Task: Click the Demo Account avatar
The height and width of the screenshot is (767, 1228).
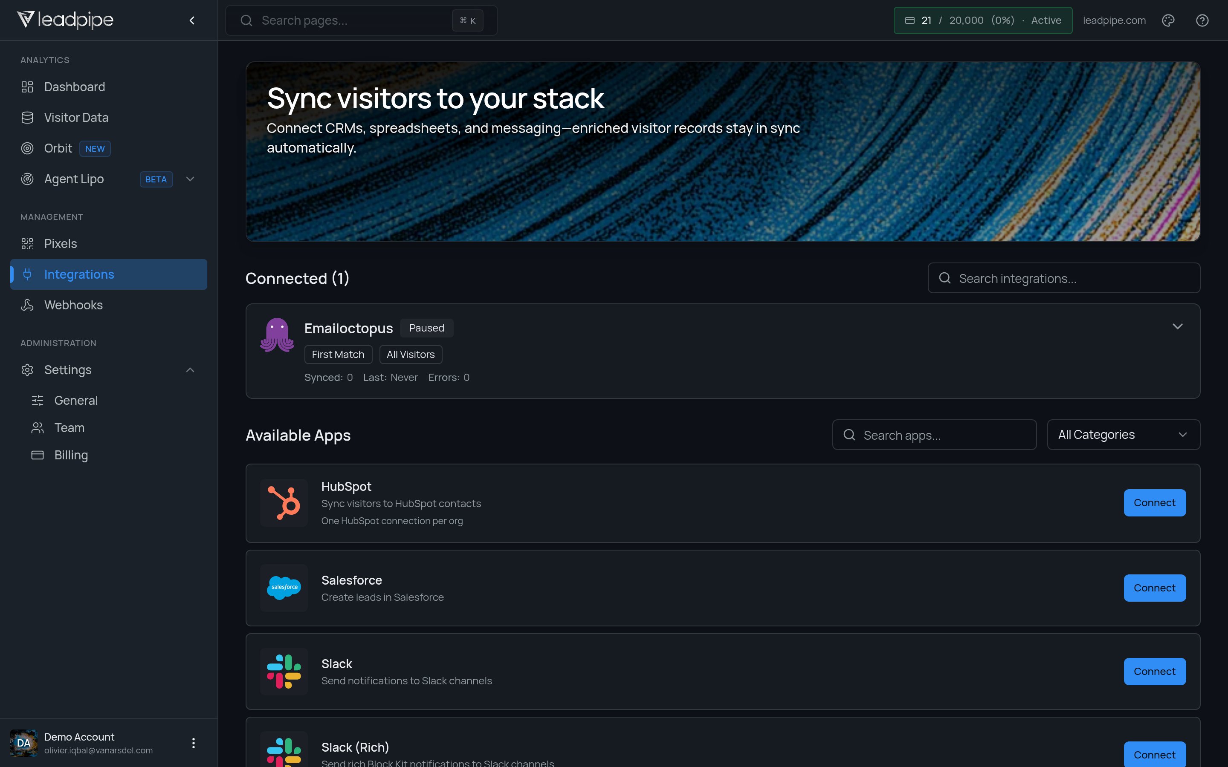Action: pyautogui.click(x=24, y=743)
